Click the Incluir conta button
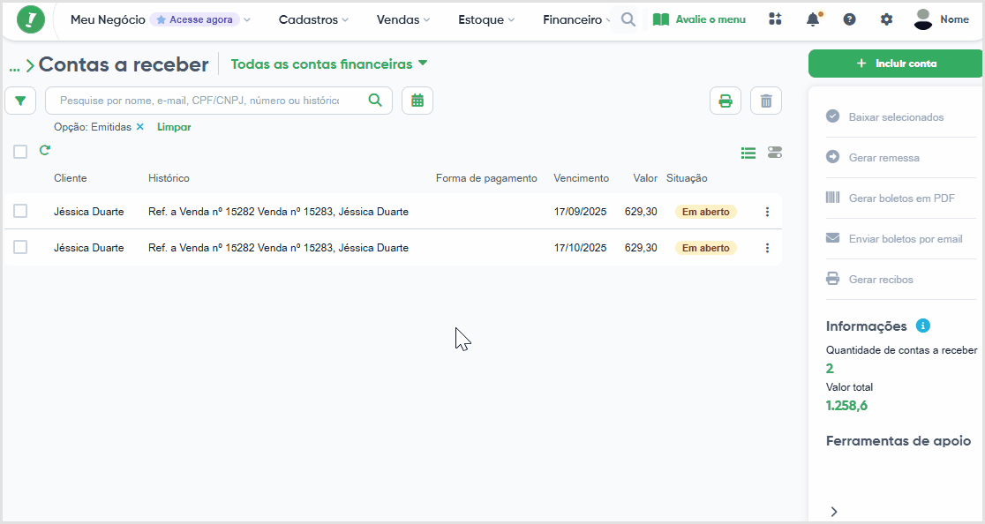 895,64
